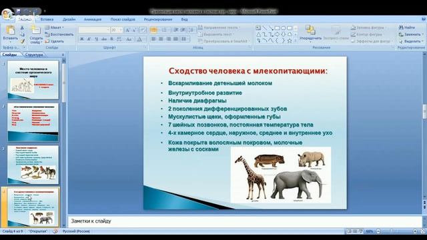This screenshot has height=240, width=427.
Task: Select the rectangle shape in the gallery
Action: 278,28
